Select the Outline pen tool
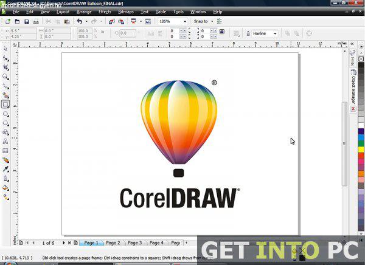The image size is (365, 265). pos(5,179)
